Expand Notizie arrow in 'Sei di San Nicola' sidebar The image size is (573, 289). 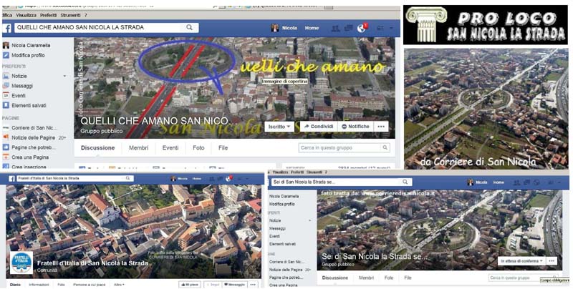point(310,221)
